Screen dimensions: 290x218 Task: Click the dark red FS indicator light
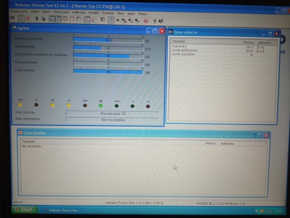(148, 106)
